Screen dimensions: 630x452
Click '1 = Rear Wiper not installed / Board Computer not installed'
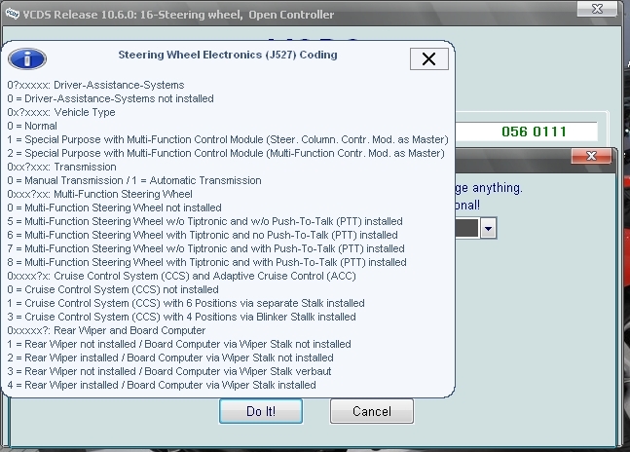(x=179, y=345)
